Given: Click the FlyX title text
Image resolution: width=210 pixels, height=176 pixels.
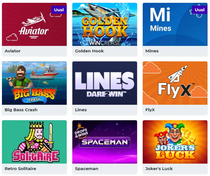Looking at the screenshot, I should pos(150,110).
